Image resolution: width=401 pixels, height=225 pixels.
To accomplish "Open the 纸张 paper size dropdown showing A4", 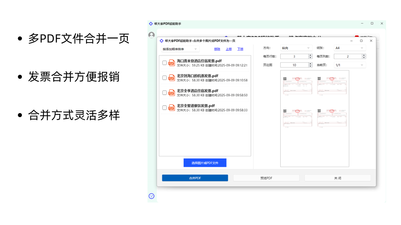I will [349, 48].
